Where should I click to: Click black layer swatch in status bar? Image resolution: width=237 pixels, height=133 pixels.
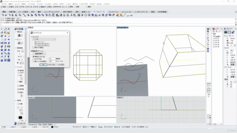point(52,127)
